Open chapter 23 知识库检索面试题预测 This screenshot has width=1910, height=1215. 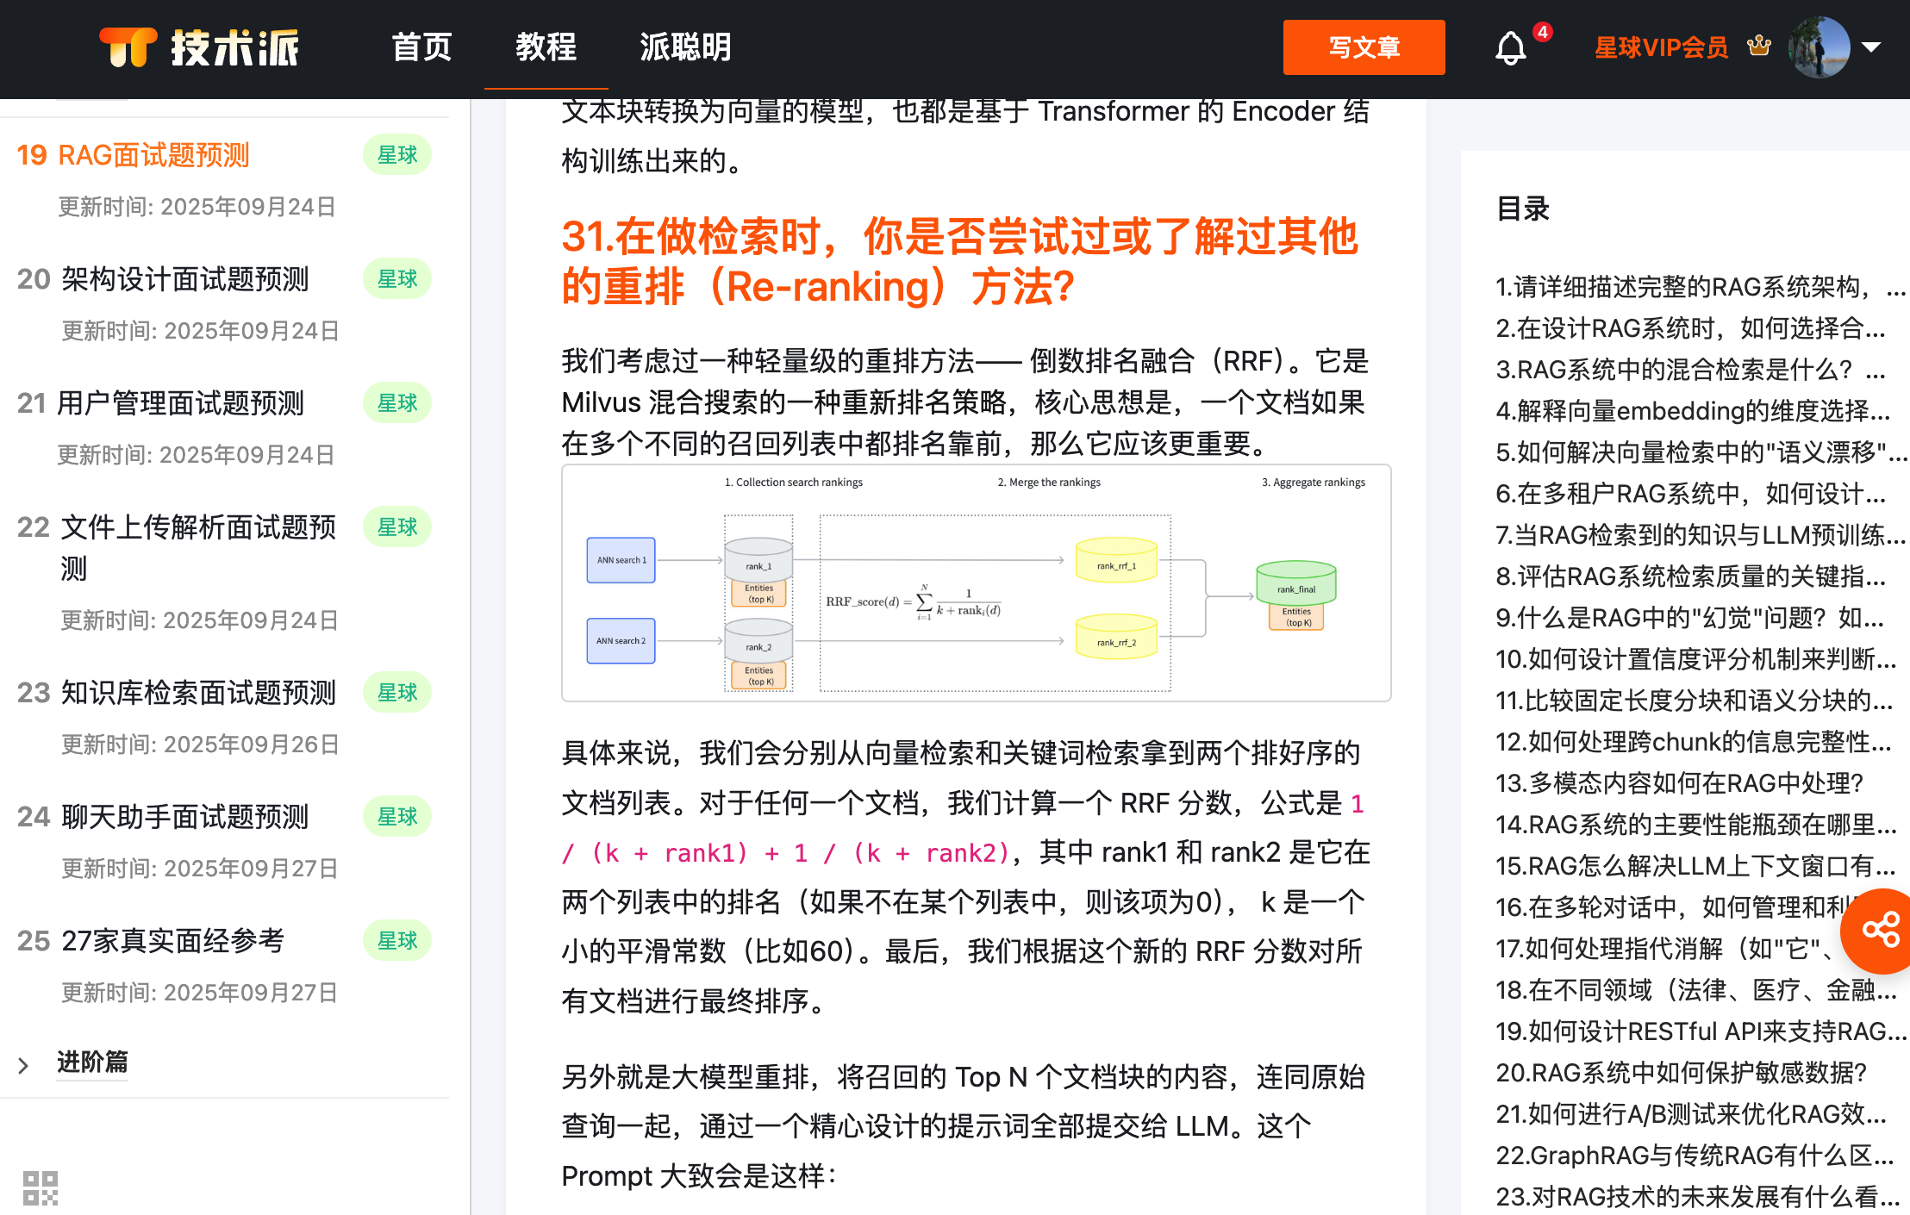pyautogui.click(x=198, y=693)
